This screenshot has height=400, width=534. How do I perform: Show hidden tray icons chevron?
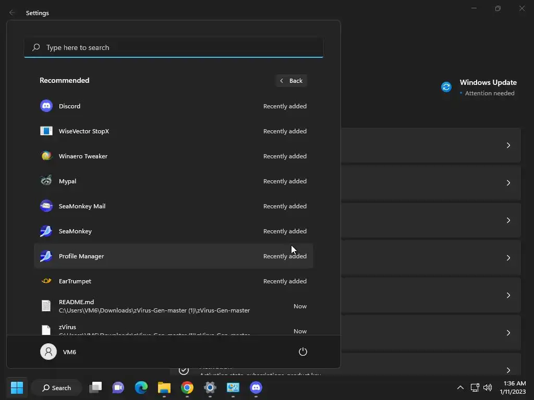460,387
